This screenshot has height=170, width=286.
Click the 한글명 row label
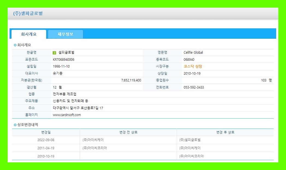pyautogui.click(x=32, y=53)
